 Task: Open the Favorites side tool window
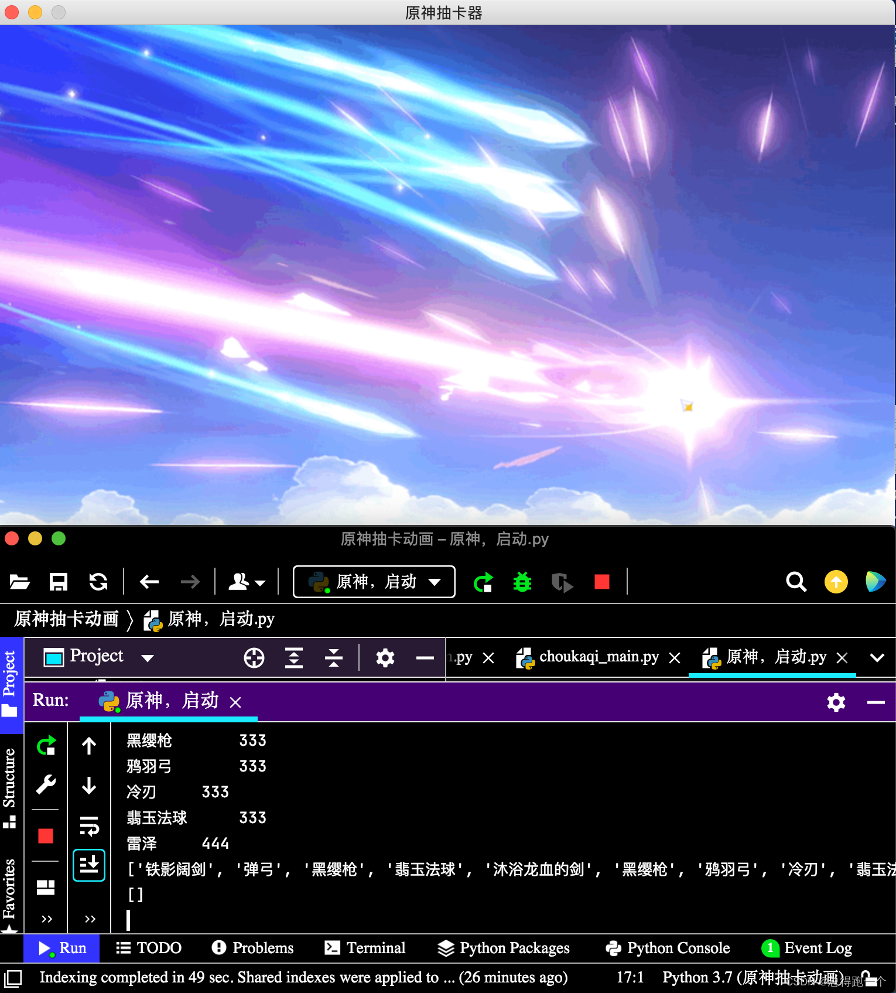(x=10, y=895)
